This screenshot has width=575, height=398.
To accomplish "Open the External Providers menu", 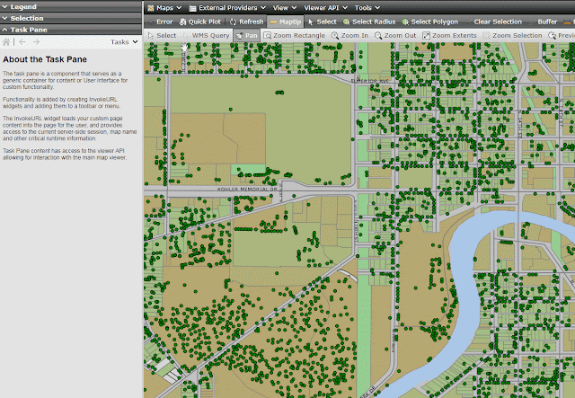I will 227,8.
